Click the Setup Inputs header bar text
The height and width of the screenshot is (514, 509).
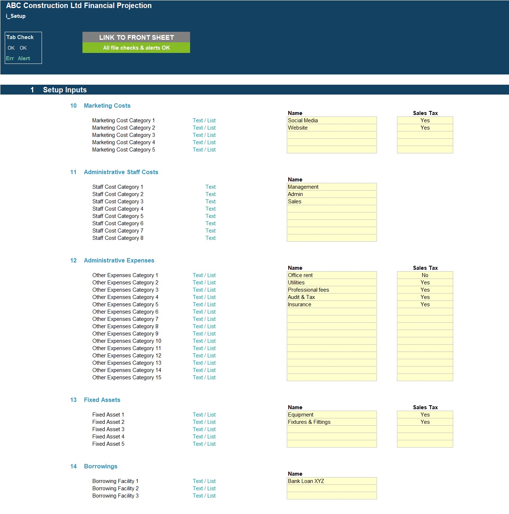65,90
